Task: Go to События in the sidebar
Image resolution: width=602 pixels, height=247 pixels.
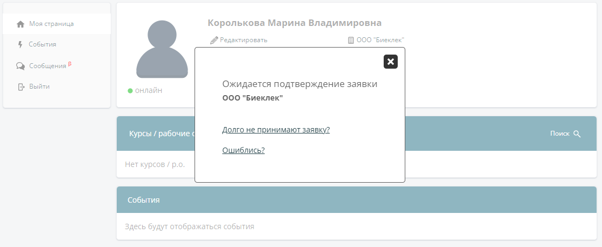Action: coord(42,44)
